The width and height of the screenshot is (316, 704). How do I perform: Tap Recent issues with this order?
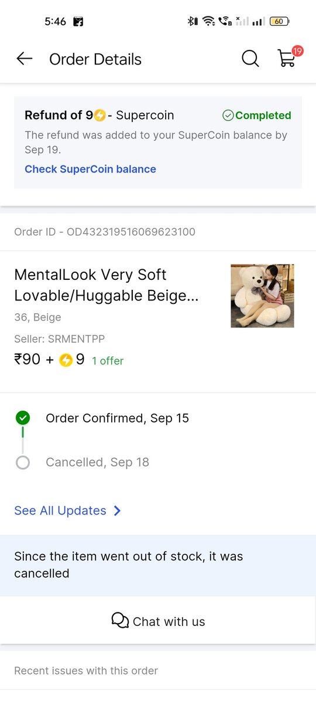86,671
